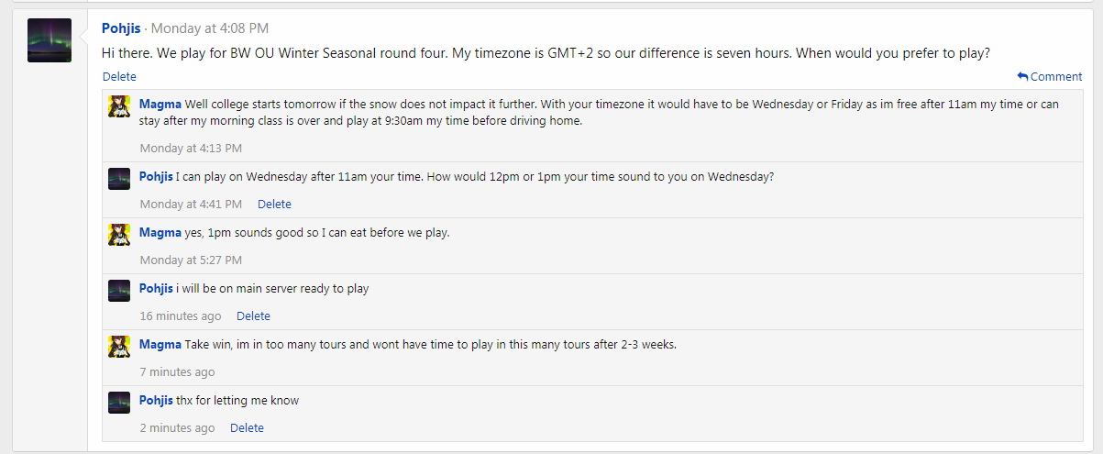Click the Comment reply arrow icon
Viewport: 1103px width, 454px height.
pyautogui.click(x=1022, y=77)
